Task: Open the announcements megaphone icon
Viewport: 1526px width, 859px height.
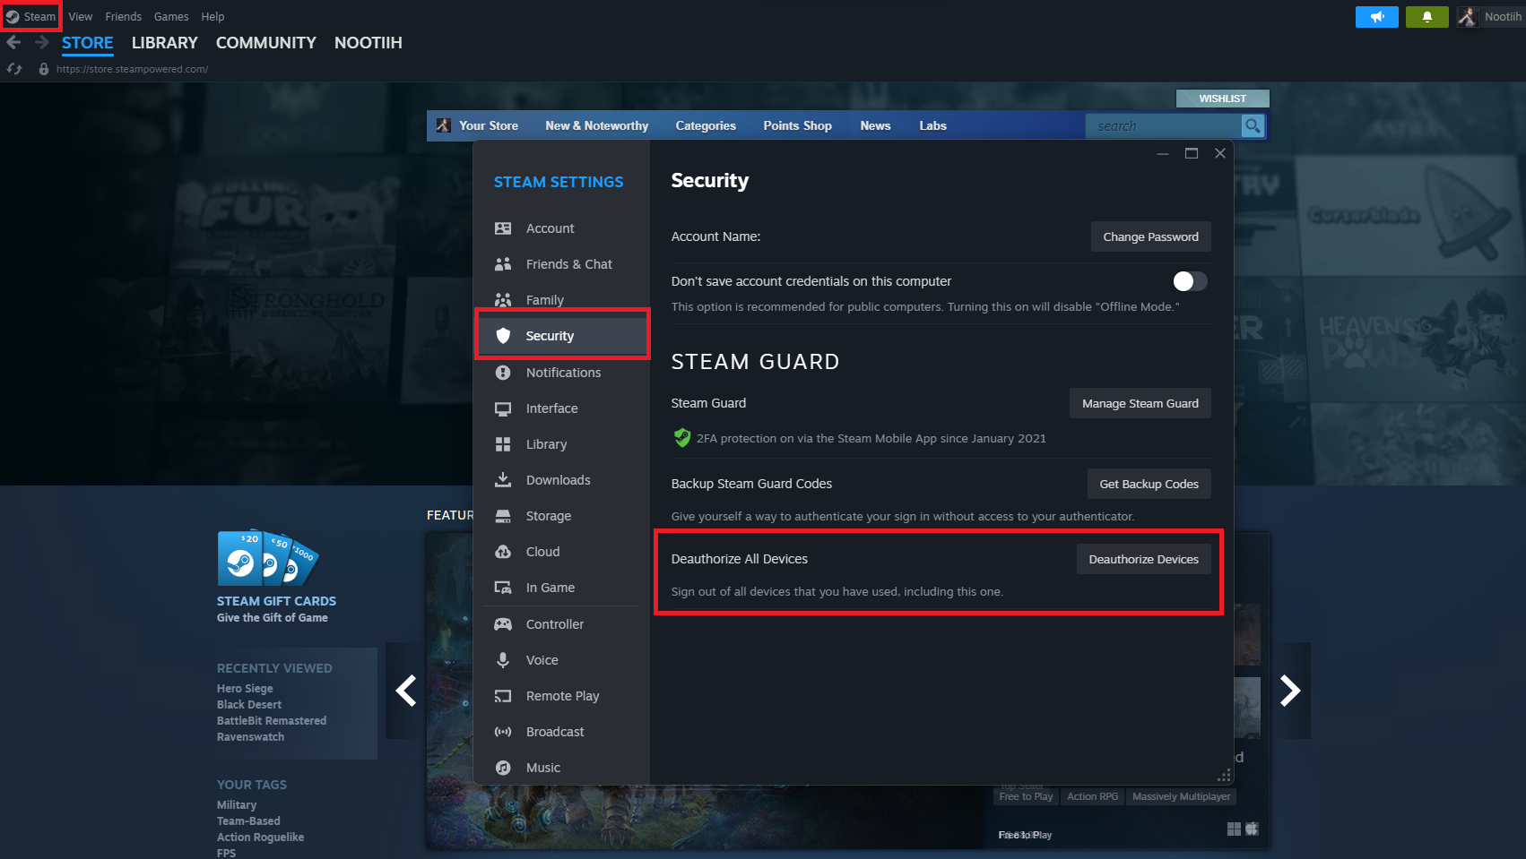Action: point(1377,17)
